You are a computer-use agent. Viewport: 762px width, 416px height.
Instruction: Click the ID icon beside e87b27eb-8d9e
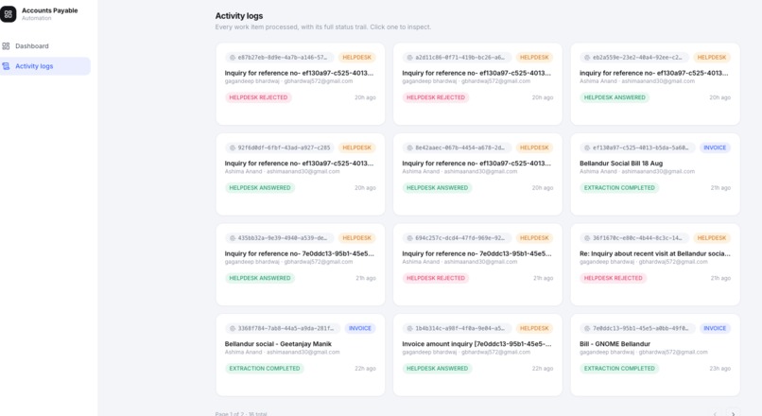(x=233, y=58)
